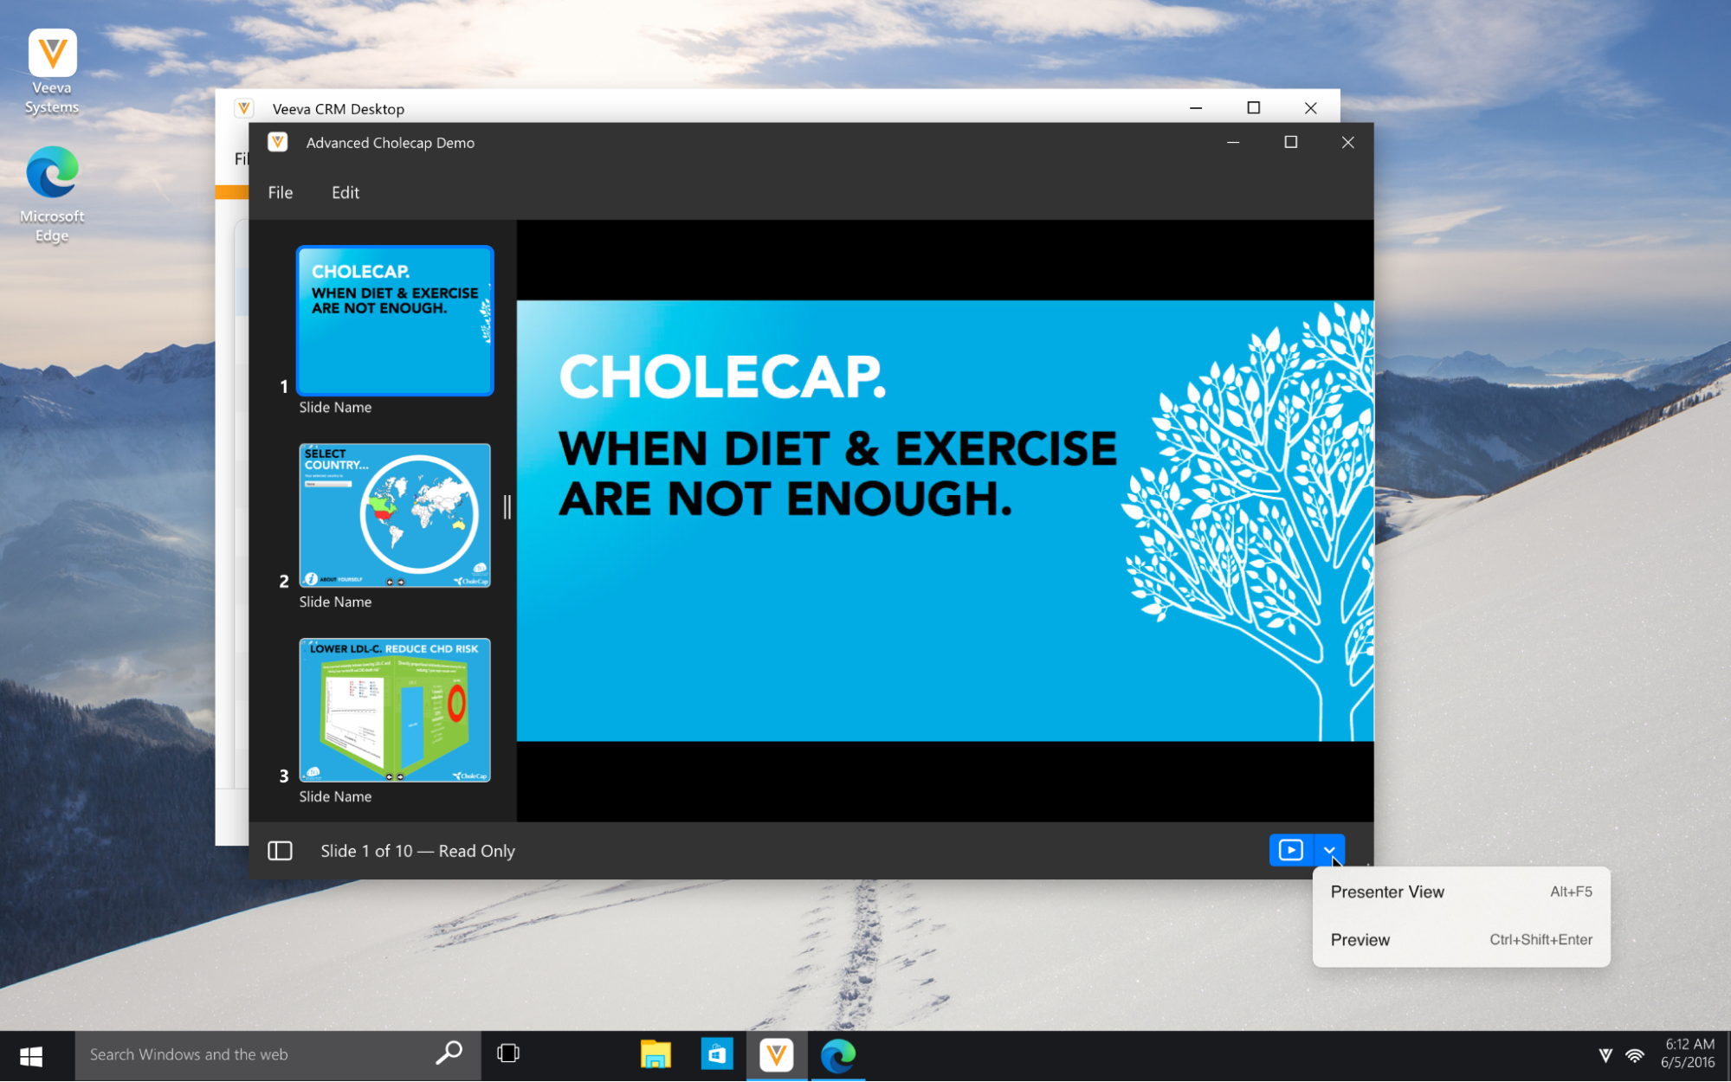Select slide 2 Select Country thumbnail
The image size is (1731, 1082).
coord(395,515)
